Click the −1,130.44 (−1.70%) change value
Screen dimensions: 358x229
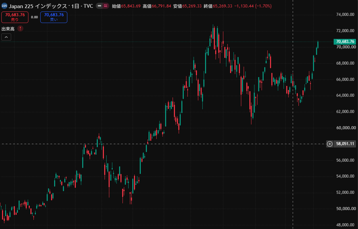[253, 6]
